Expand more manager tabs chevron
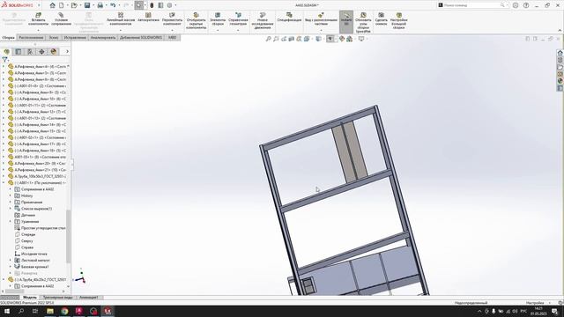Viewport: 564px width, 317px height. tap(67, 52)
